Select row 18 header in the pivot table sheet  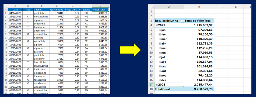151,89
